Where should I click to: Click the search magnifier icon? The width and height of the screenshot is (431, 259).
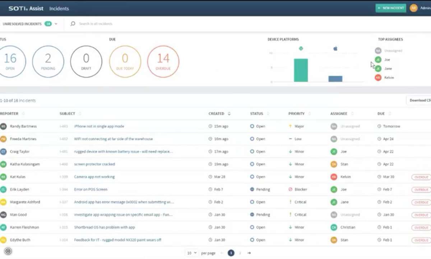73,24
